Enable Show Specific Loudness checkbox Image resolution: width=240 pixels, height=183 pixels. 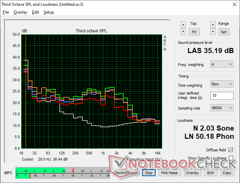click(231, 158)
